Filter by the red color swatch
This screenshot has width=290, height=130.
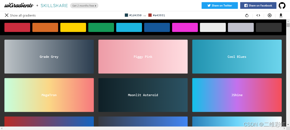(x=17, y=28)
